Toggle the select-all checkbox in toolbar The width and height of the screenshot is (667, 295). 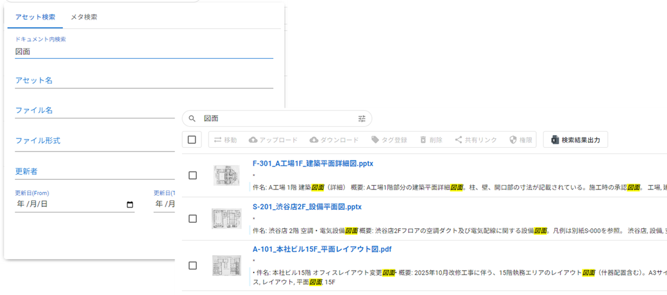click(x=192, y=140)
